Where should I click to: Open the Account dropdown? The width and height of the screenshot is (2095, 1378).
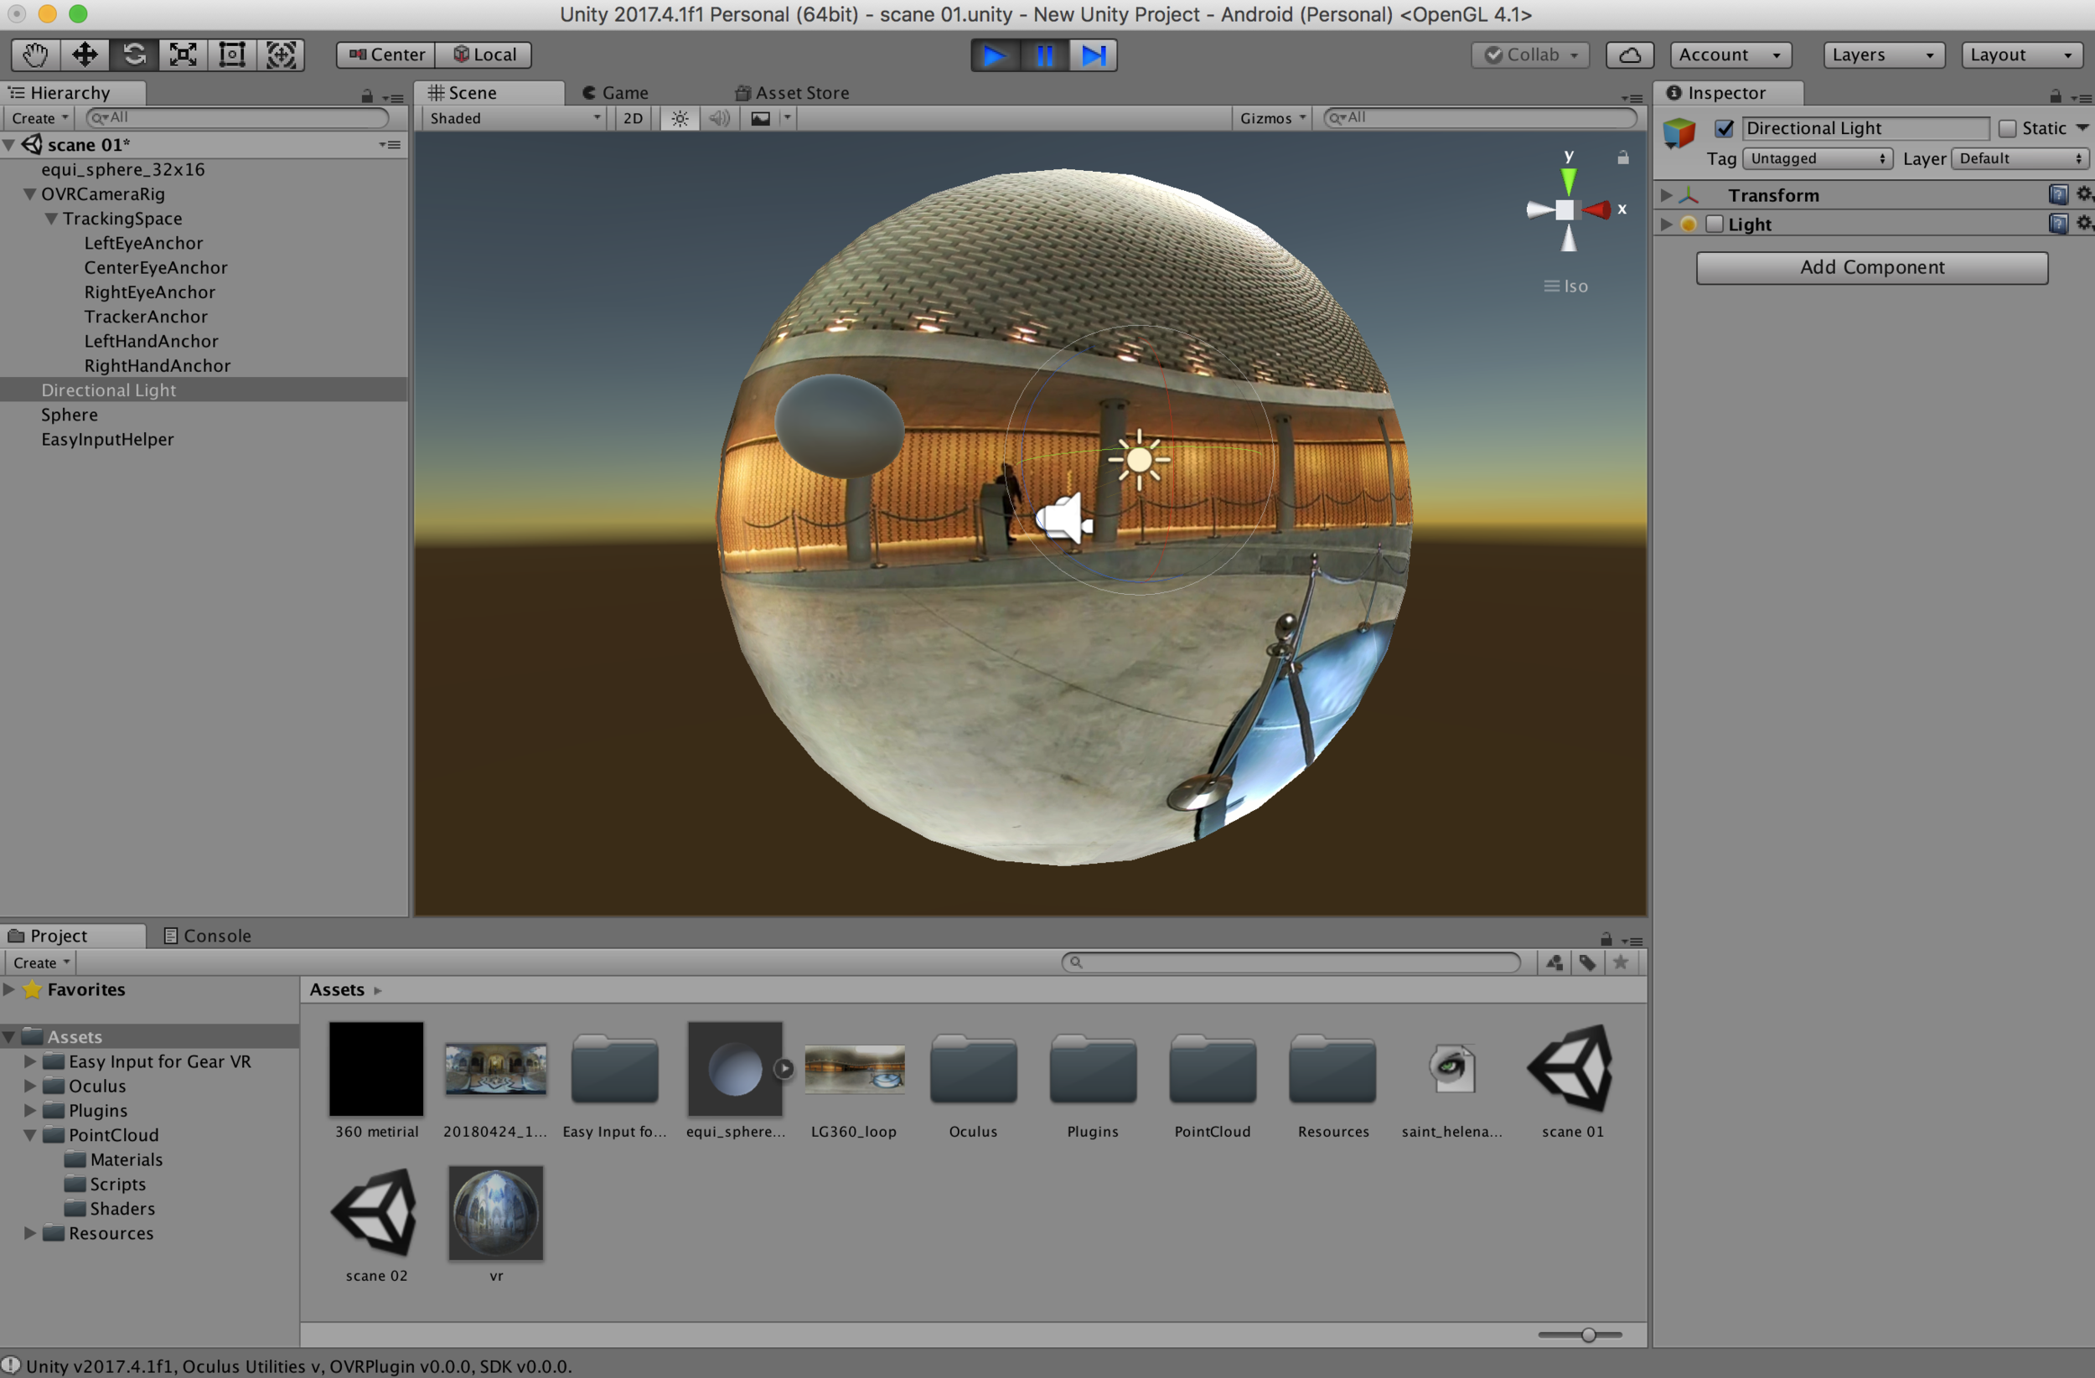tap(1730, 54)
